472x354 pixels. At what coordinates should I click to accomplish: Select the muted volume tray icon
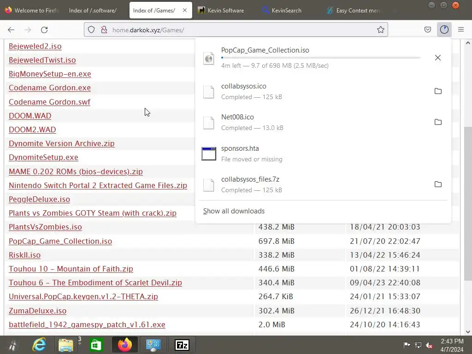click(x=429, y=345)
